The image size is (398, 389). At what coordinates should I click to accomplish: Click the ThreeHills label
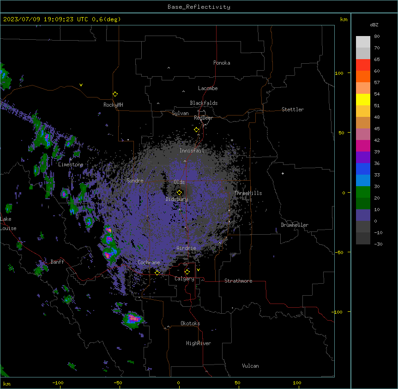pyautogui.click(x=248, y=193)
